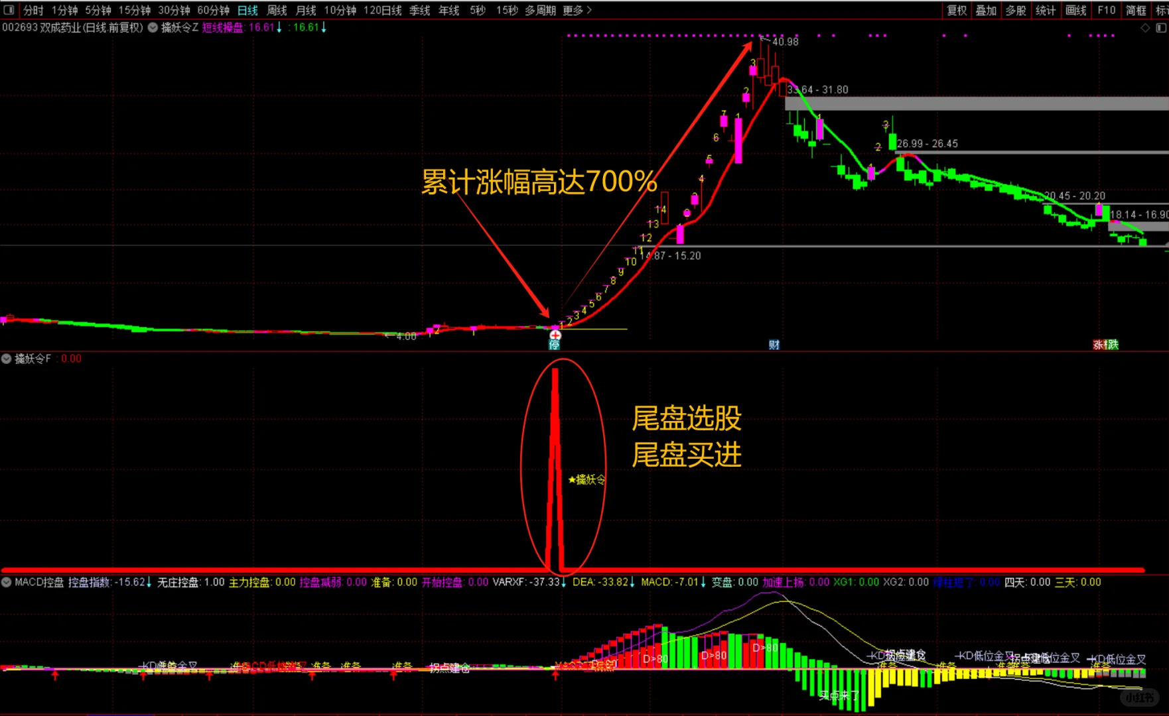Expand the 更多 periods menu
This screenshot has width=1169, height=716.
coord(577,10)
